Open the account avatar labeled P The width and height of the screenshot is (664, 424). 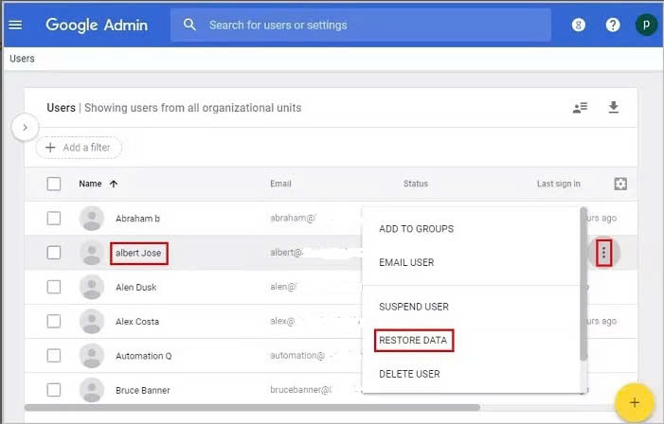click(646, 25)
